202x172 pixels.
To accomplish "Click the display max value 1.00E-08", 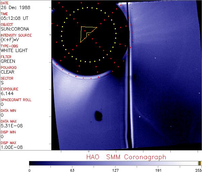I will pyautogui.click(x=11, y=147).
